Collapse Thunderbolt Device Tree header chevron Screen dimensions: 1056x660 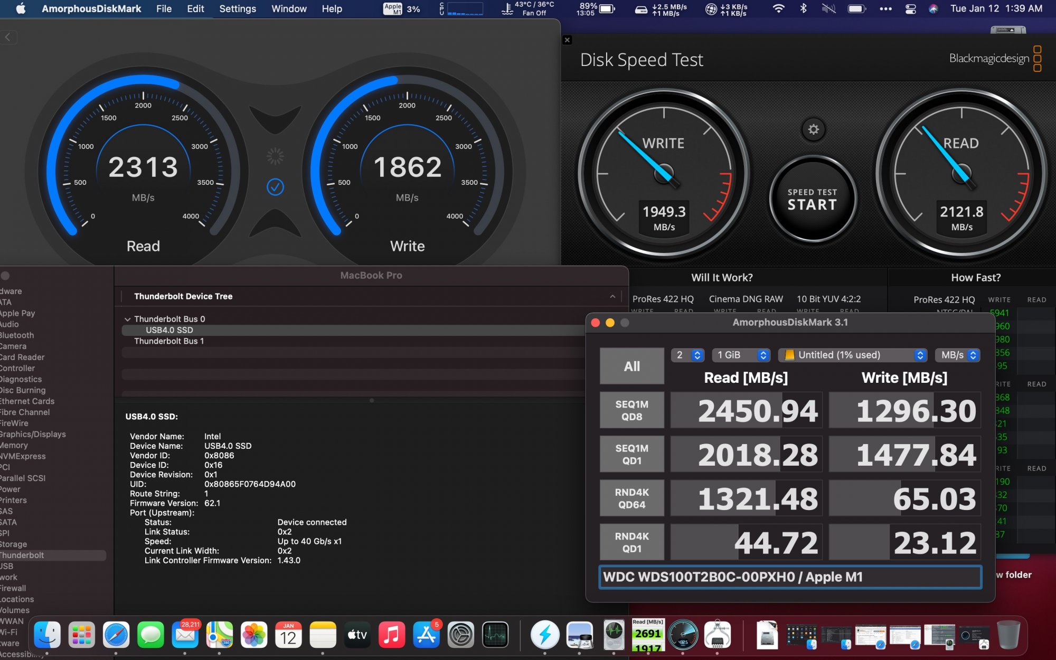612,296
